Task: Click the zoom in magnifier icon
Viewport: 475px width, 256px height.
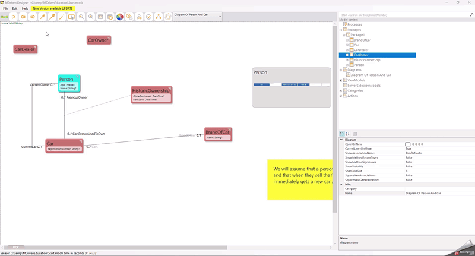Action: (x=81, y=17)
